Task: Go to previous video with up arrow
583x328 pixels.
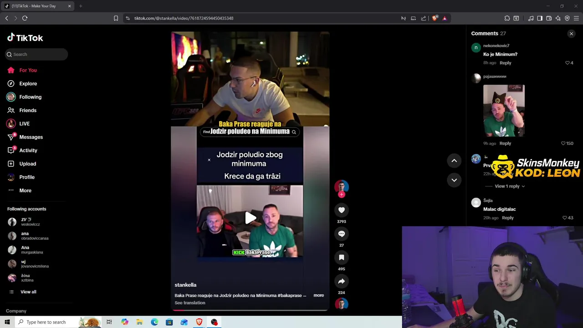Action: pos(454,160)
